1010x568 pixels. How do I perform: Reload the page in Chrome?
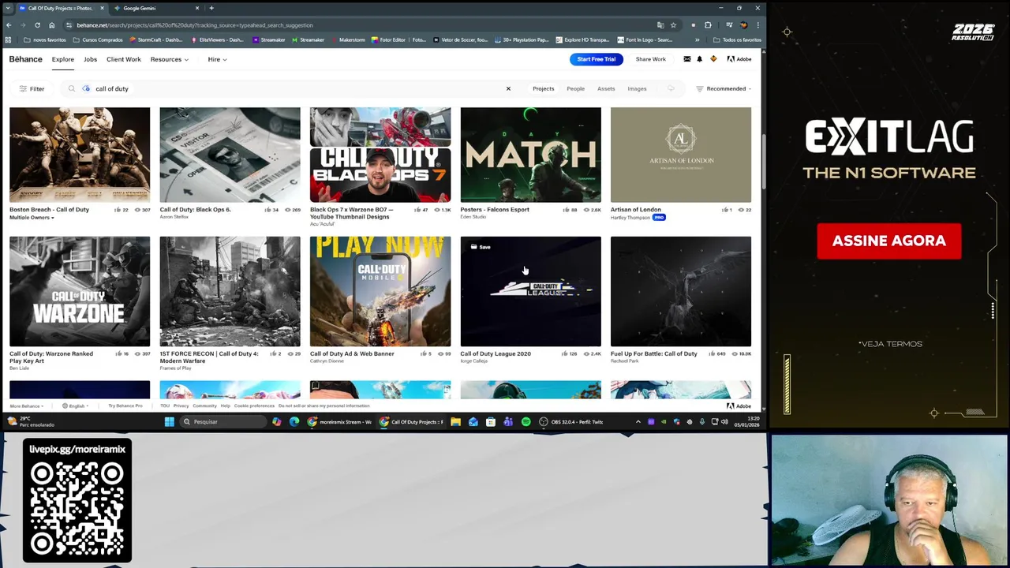(x=37, y=25)
